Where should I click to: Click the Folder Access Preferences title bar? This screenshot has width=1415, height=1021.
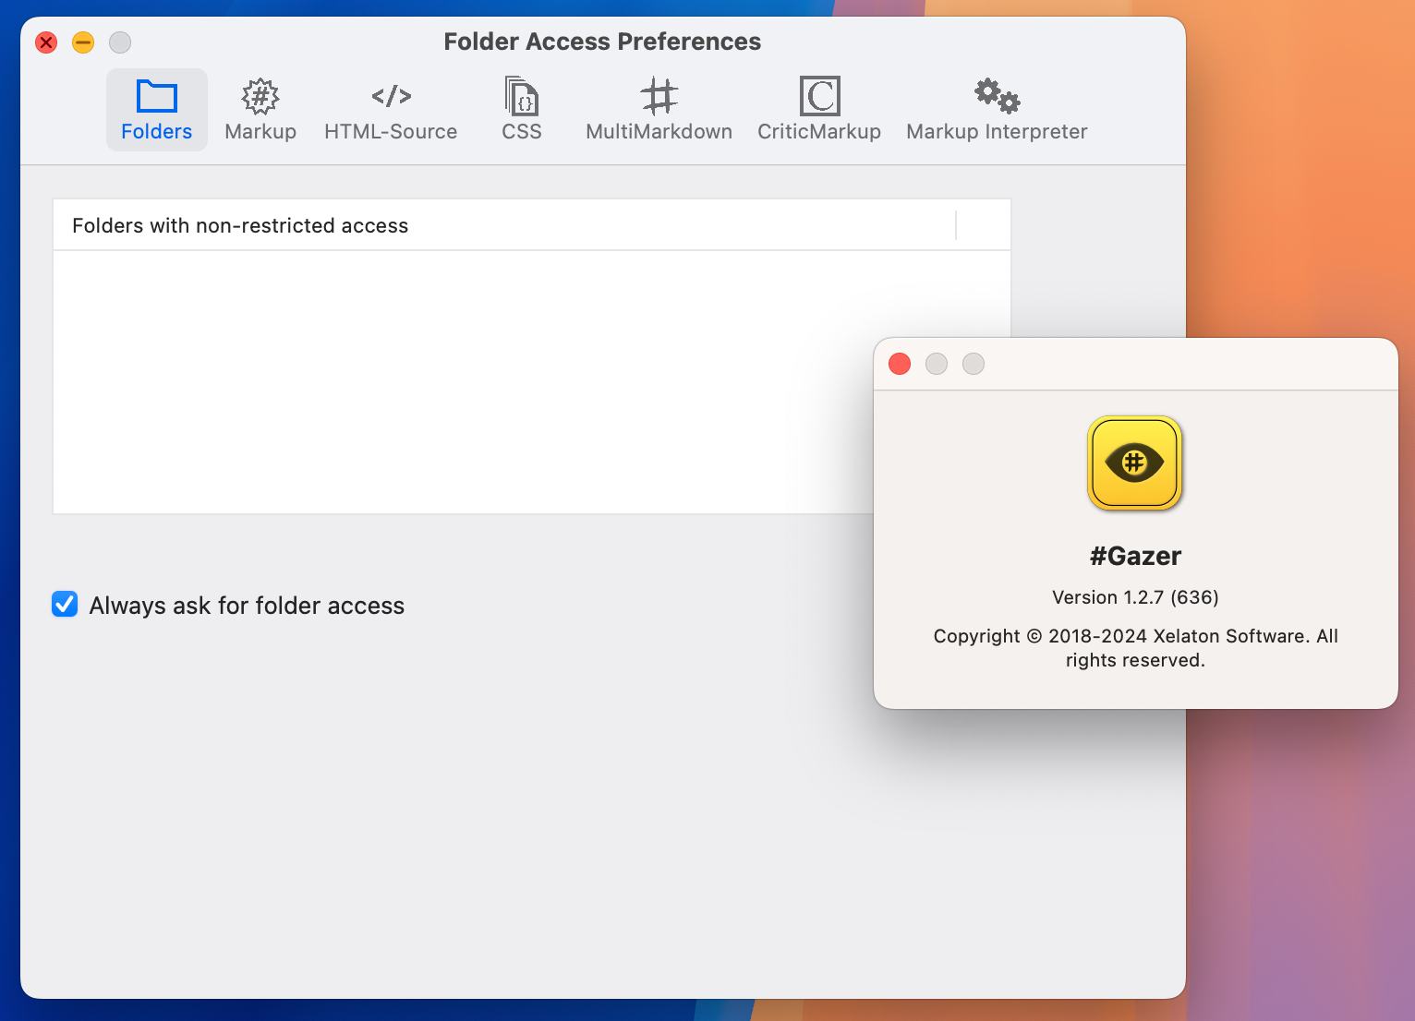pos(602,42)
